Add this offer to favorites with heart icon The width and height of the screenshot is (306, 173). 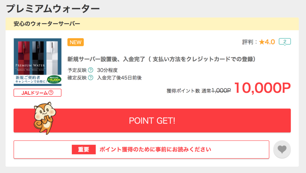coord(282,149)
